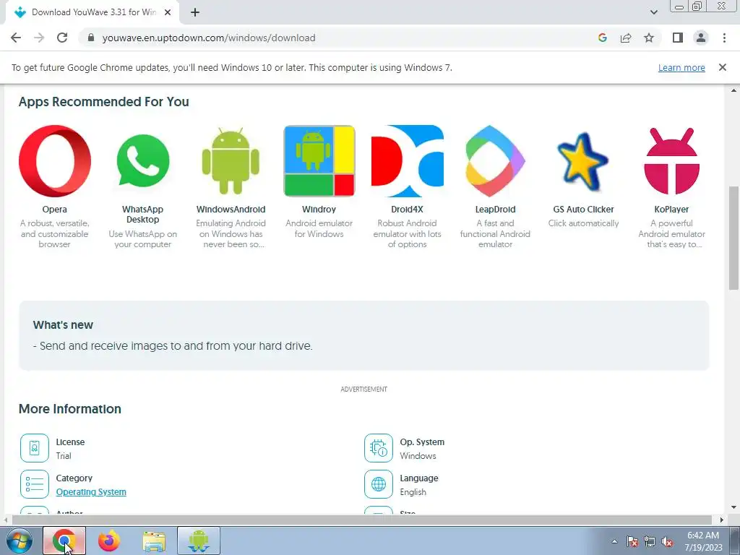This screenshot has width=740, height=555.
Task: Dismiss the Chrome updates notification bar
Action: [x=722, y=67]
